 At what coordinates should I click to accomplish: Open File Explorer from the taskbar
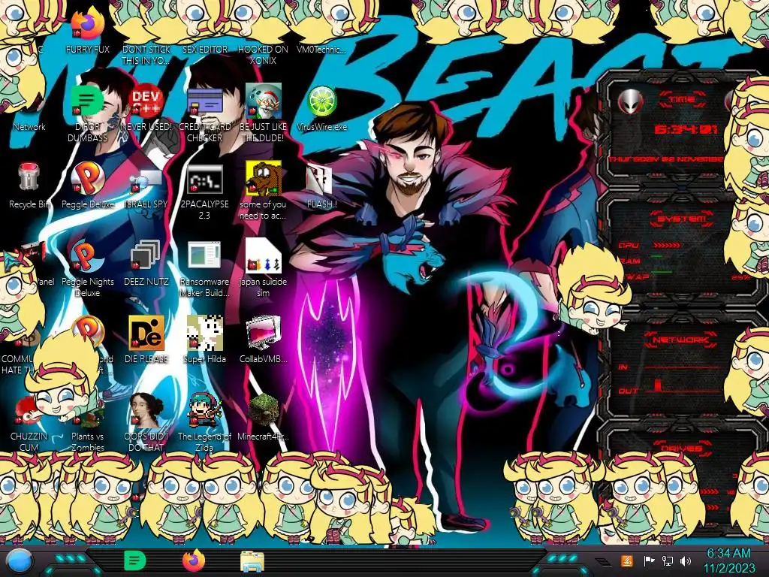point(252,562)
